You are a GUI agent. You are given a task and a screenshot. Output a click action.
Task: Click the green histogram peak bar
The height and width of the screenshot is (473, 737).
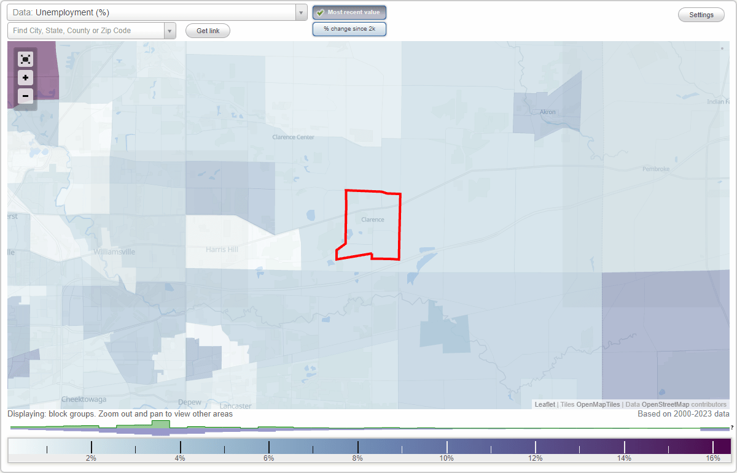click(x=161, y=425)
